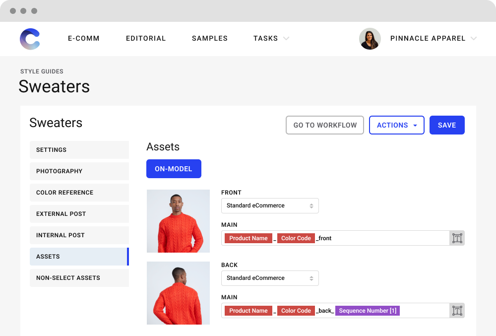Select the On-Model button
496x336 pixels.
tap(174, 169)
